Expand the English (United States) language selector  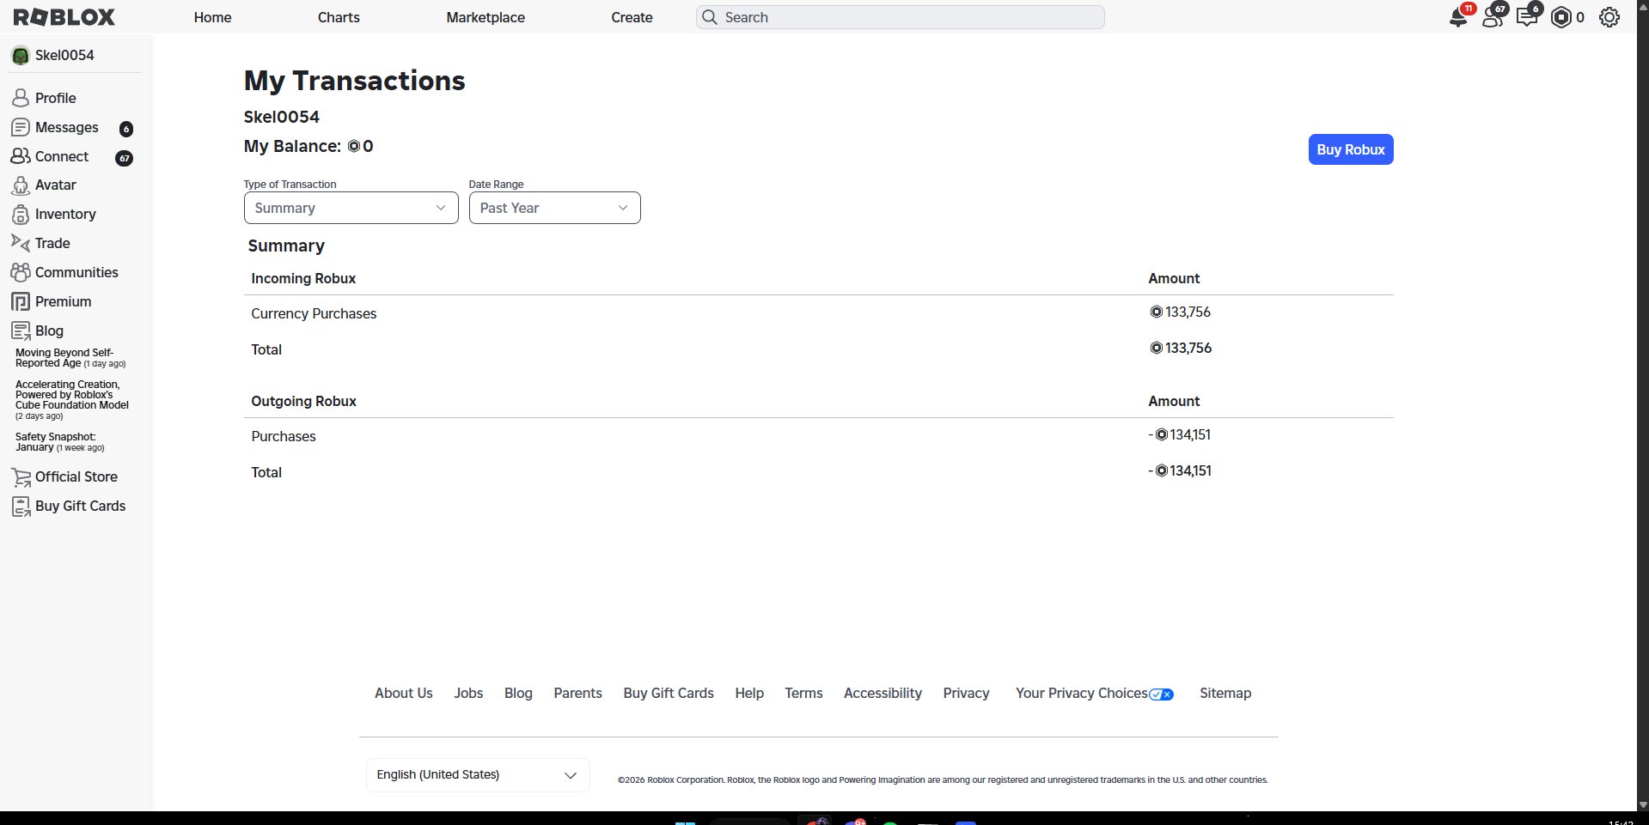point(477,775)
